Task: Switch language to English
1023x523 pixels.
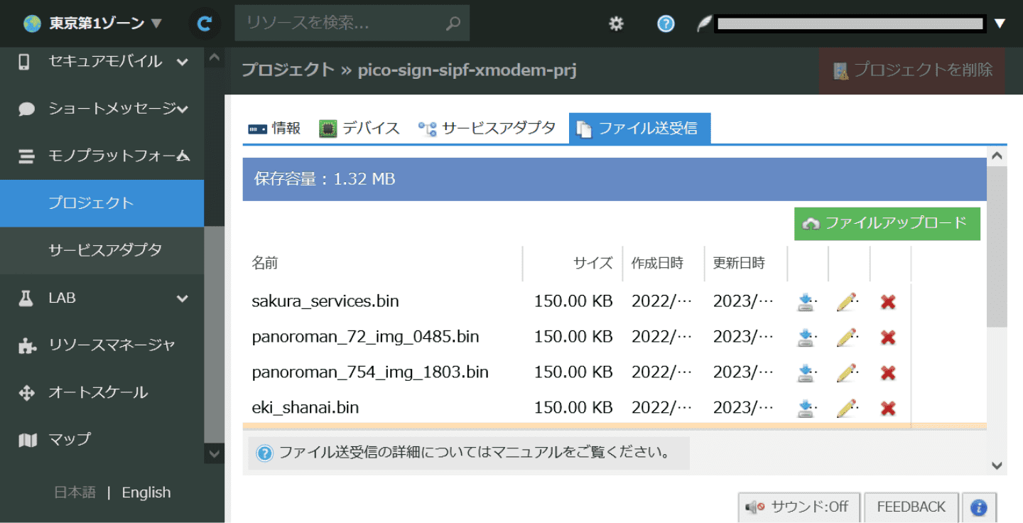Action: (x=146, y=492)
